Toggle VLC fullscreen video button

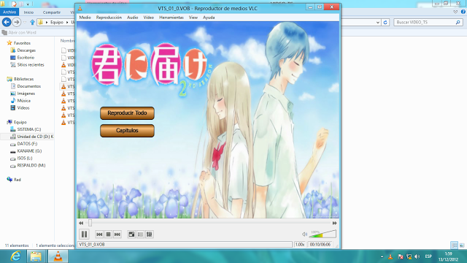131,235
